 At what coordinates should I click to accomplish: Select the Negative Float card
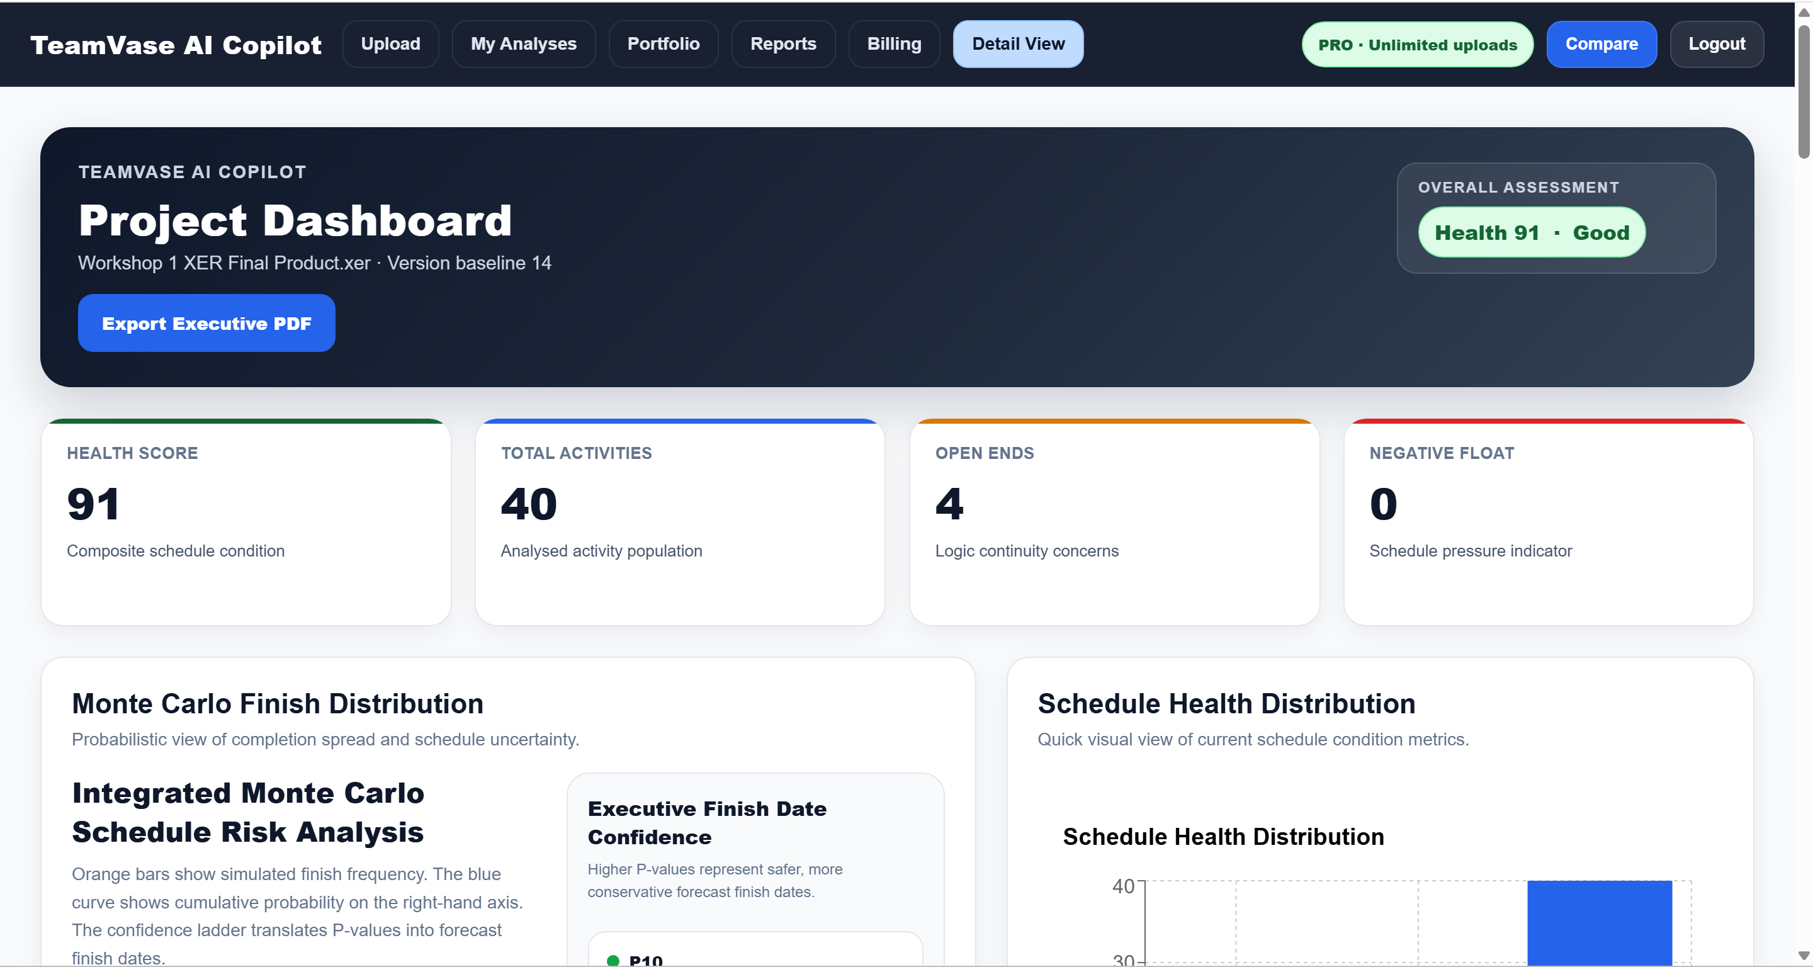[1549, 522]
